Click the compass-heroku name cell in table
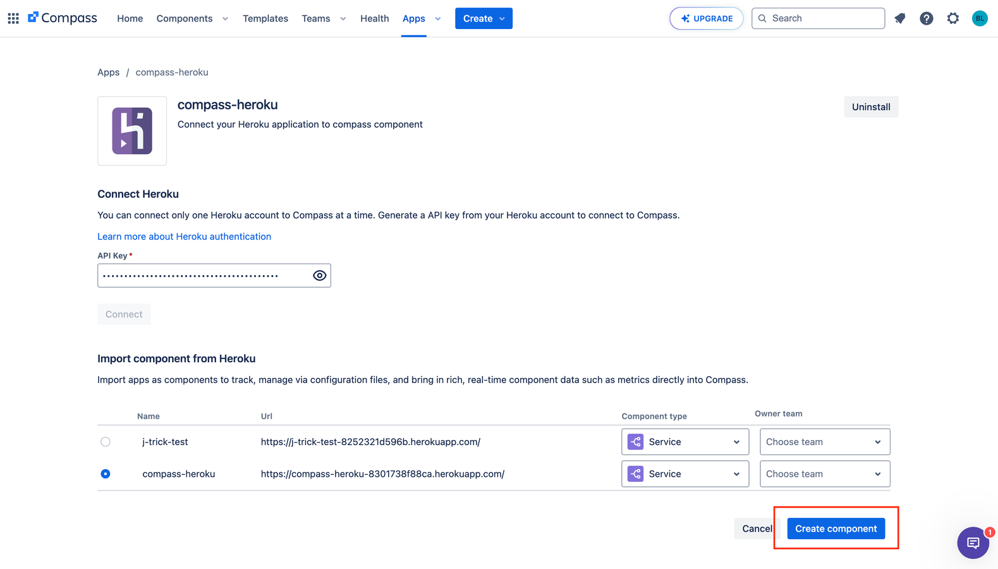Screen dimensions: 998x569 tap(179, 474)
